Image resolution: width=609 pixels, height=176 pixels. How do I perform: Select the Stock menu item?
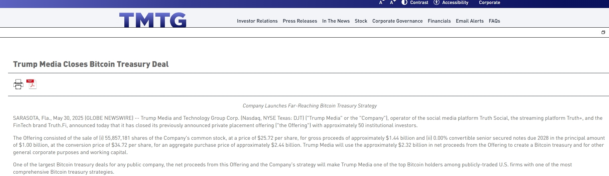click(x=361, y=21)
